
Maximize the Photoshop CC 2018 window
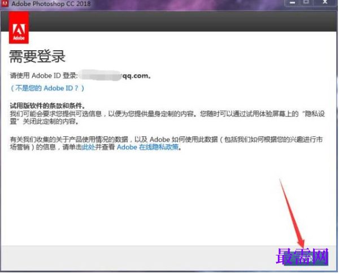pos(306,3)
